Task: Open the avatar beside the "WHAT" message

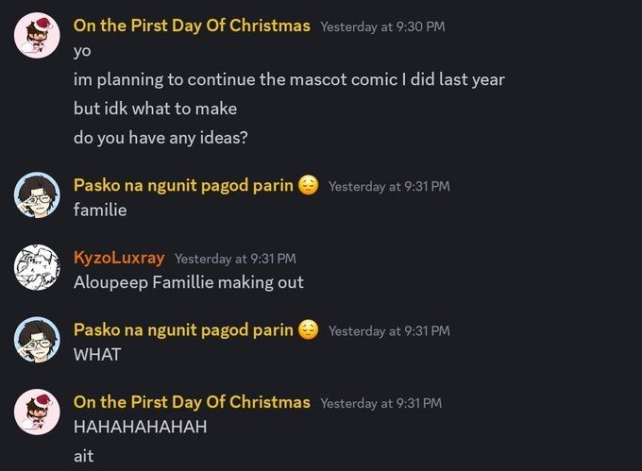Action: point(37,341)
